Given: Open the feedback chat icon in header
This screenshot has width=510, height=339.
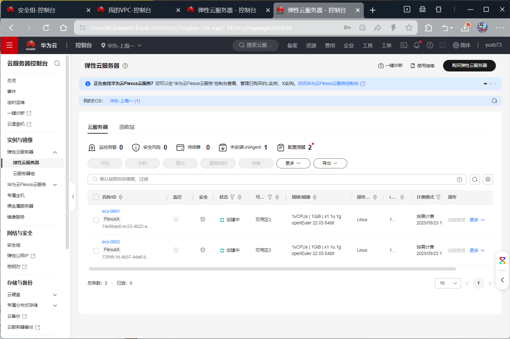Looking at the screenshot, I should 443,45.
